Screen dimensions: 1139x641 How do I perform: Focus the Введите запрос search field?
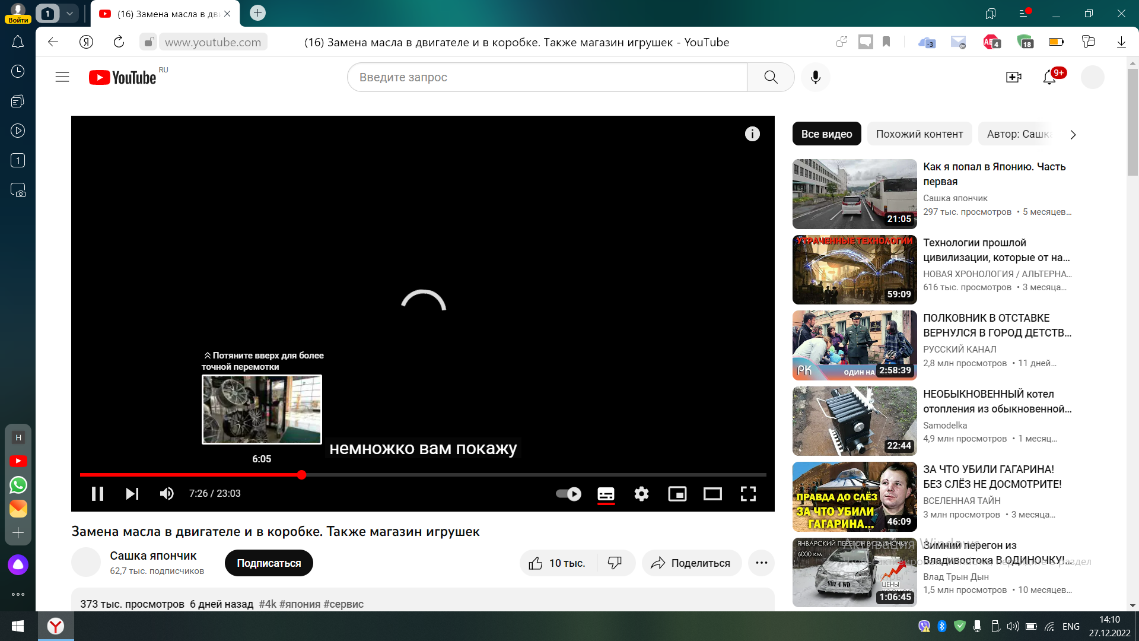[x=547, y=77]
